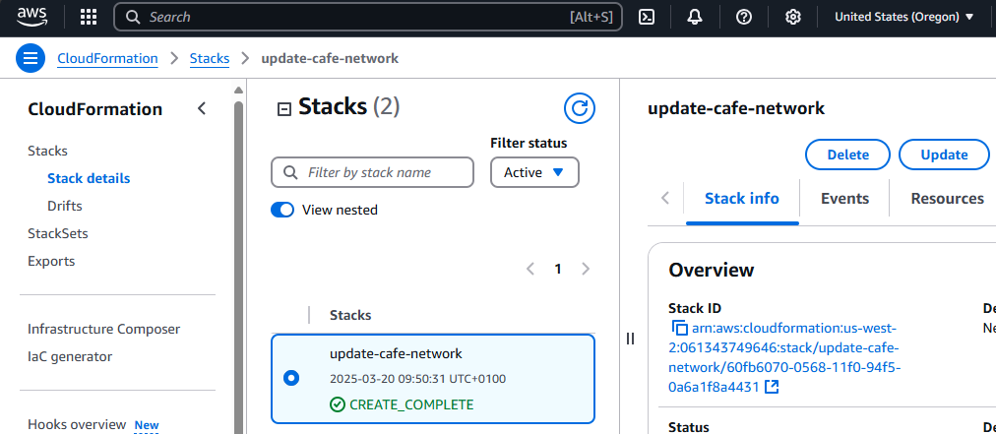Click the Overview heading

pos(711,270)
